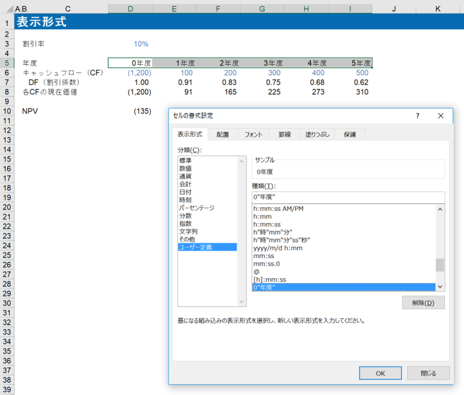464x395 pixels.
Task: Pick the 日付 category
Action: (186, 192)
